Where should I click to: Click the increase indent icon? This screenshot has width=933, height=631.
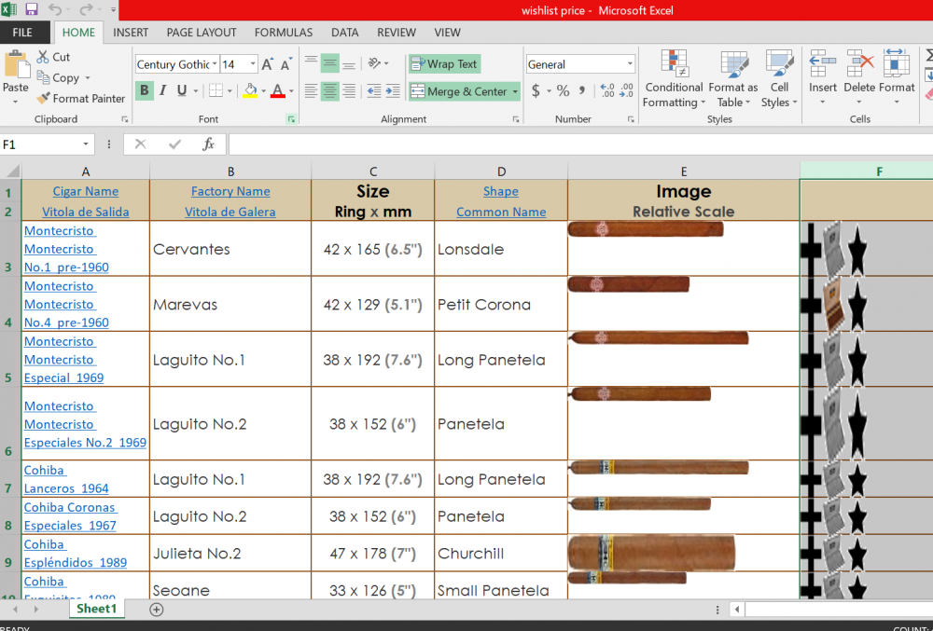point(393,91)
